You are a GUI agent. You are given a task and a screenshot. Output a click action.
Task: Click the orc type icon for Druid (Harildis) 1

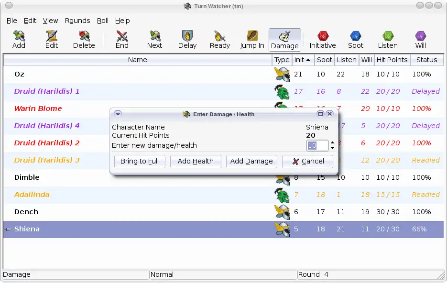(282, 92)
